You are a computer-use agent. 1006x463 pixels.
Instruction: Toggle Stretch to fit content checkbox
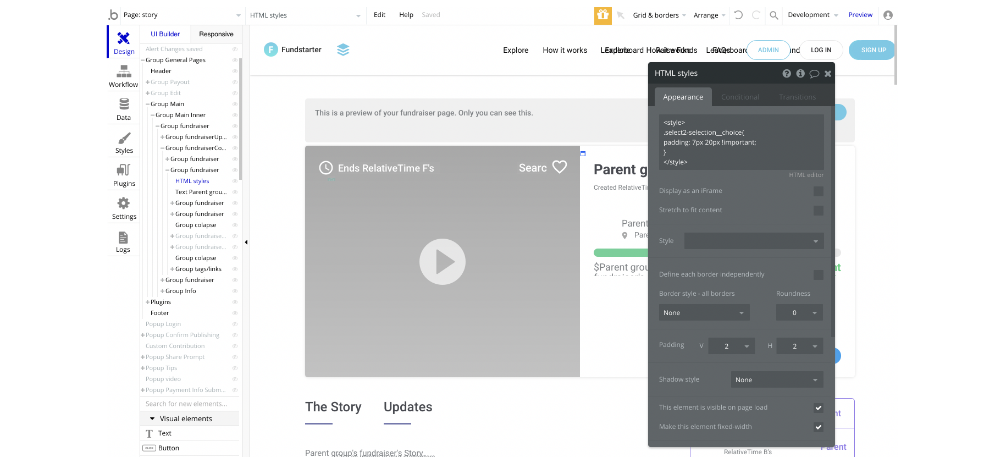pyautogui.click(x=818, y=211)
